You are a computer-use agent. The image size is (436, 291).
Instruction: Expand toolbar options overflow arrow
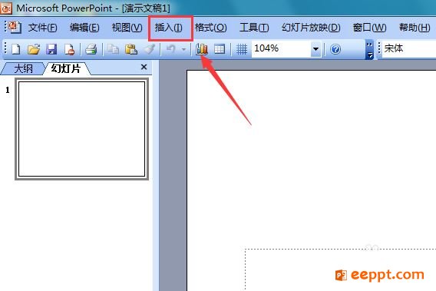pyautogui.click(x=369, y=50)
